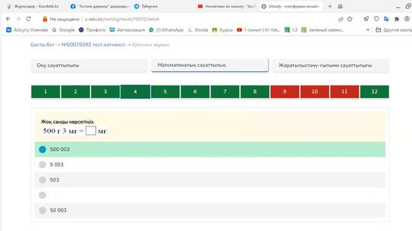This screenshot has width=412, height=231.
Task: Open the Жаратылыстану-ғылыми сауаттылығы tab
Action: [x=330, y=65]
